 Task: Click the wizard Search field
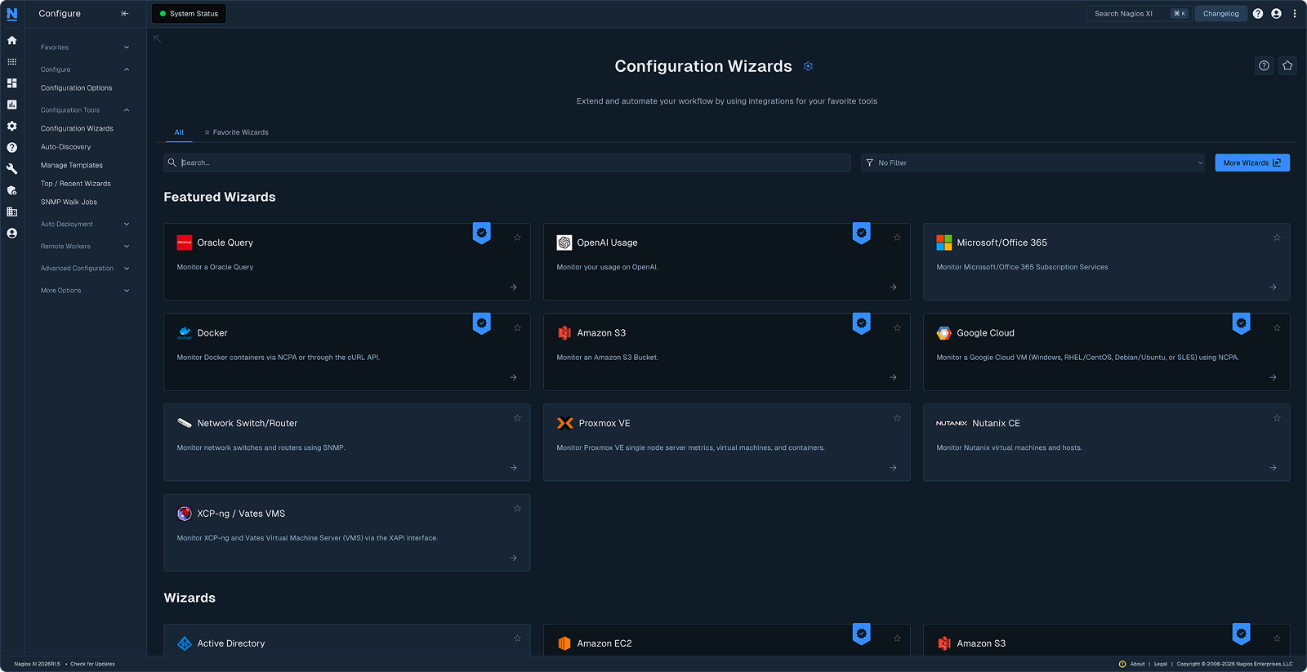click(507, 163)
